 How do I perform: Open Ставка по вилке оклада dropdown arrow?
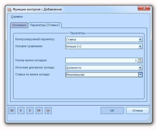click(x=140, y=75)
